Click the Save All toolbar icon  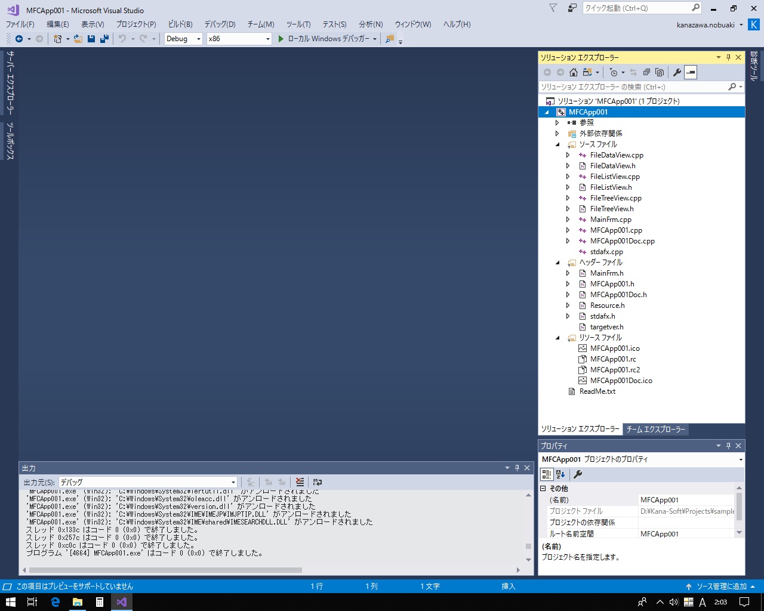coord(104,39)
